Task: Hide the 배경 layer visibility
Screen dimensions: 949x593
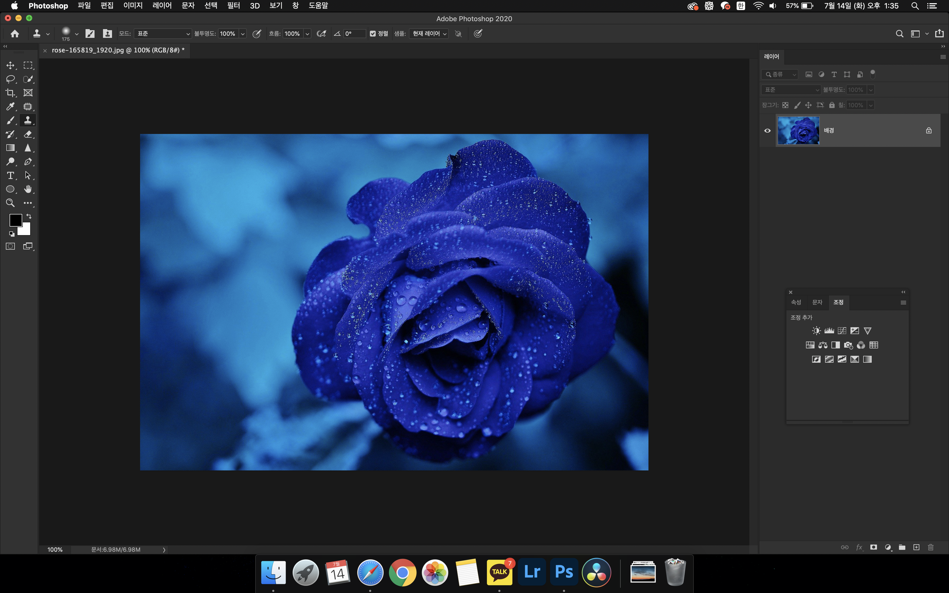Action: [x=767, y=131]
